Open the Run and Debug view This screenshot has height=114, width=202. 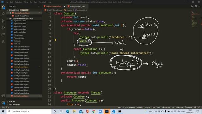[x=3, y=28]
